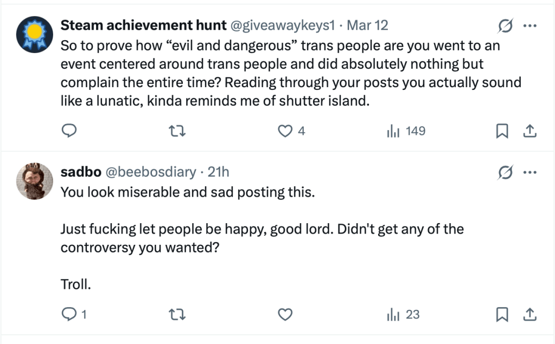
Task: Like sadbo's post
Action: [285, 314]
